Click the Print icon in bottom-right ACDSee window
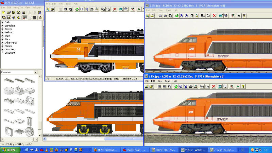 (x=191, y=87)
